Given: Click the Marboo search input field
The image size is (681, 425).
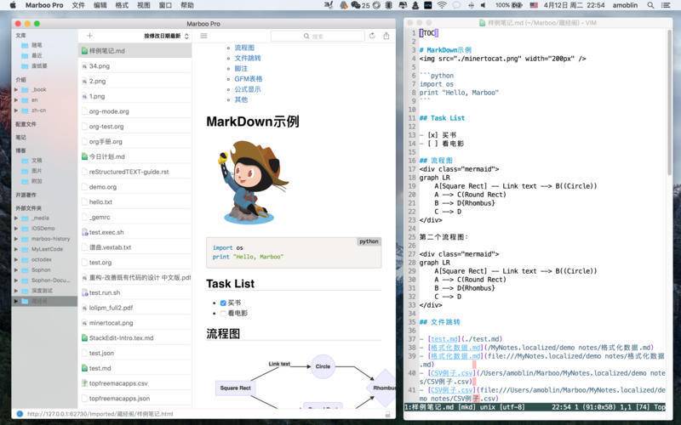Looking at the screenshot, I should pyautogui.click(x=319, y=36).
